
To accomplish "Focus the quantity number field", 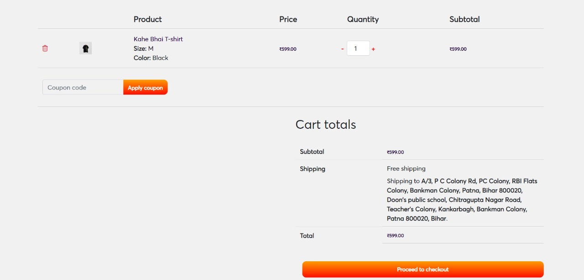I will pyautogui.click(x=358, y=48).
